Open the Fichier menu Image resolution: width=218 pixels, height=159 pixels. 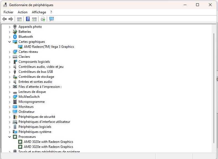(9, 12)
